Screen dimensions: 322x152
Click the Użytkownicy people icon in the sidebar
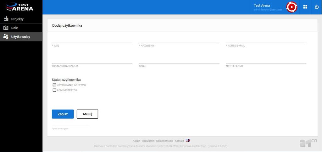(x=6, y=37)
